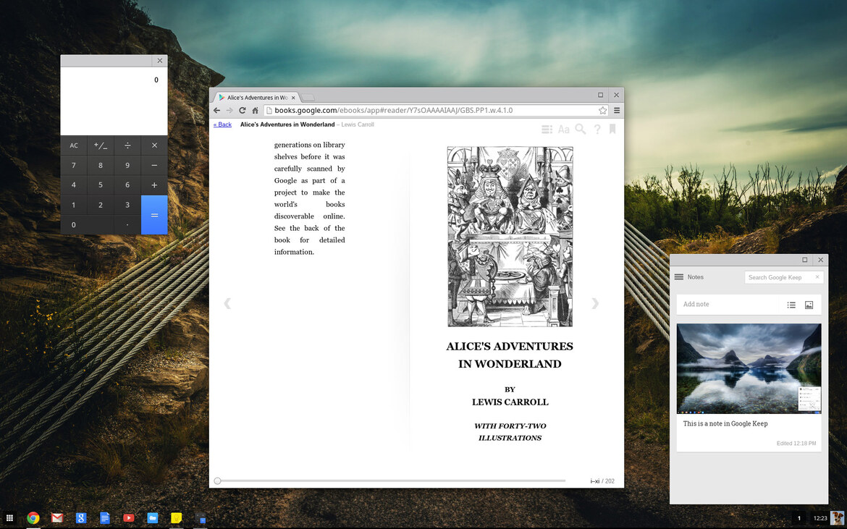Launch Chrome from the shelf

(x=33, y=517)
